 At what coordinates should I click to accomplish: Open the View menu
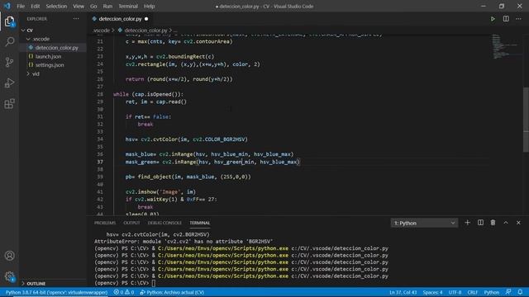pos(79,6)
